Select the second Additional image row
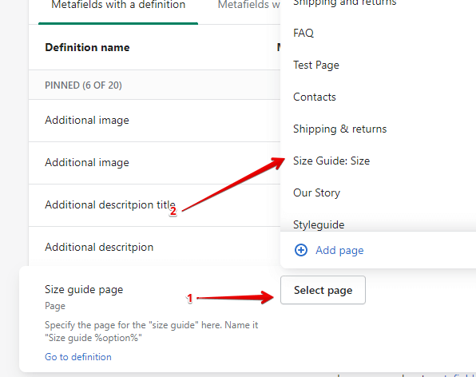This screenshot has width=476, height=377. 154,163
